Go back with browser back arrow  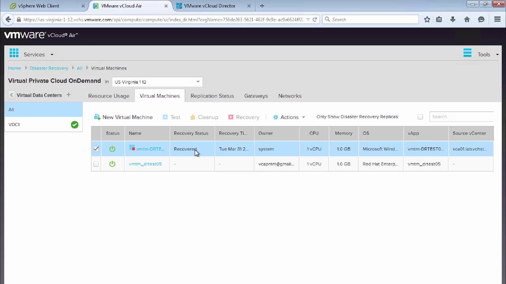8,19
